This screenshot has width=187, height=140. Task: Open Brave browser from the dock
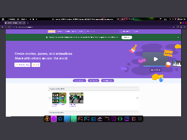click(47, 119)
